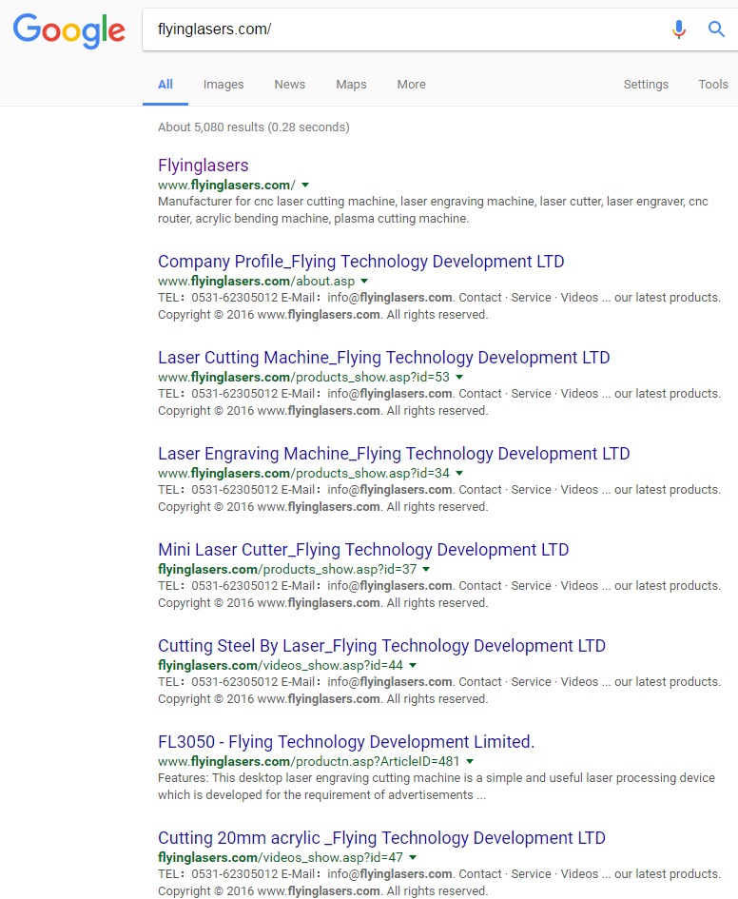
Task: Open Company Profile_Flying Technology Development LTD link
Action: 361,262
